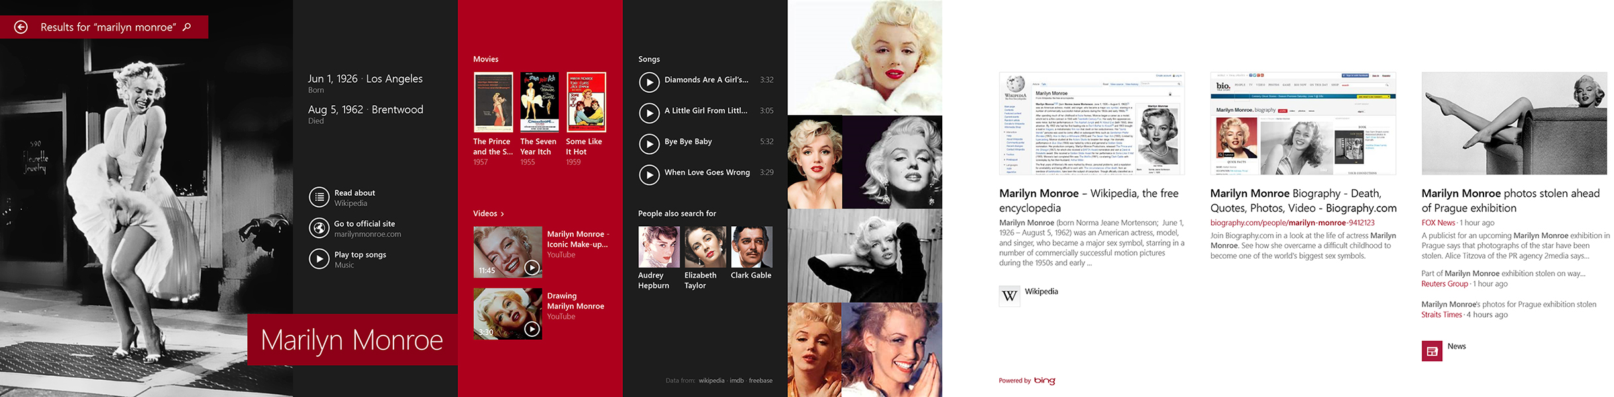Open the smiling Marilyn color photo at bottom
This screenshot has height=397, width=1614.
pos(892,350)
